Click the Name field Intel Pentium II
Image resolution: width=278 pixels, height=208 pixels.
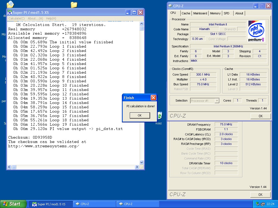click(x=218, y=24)
